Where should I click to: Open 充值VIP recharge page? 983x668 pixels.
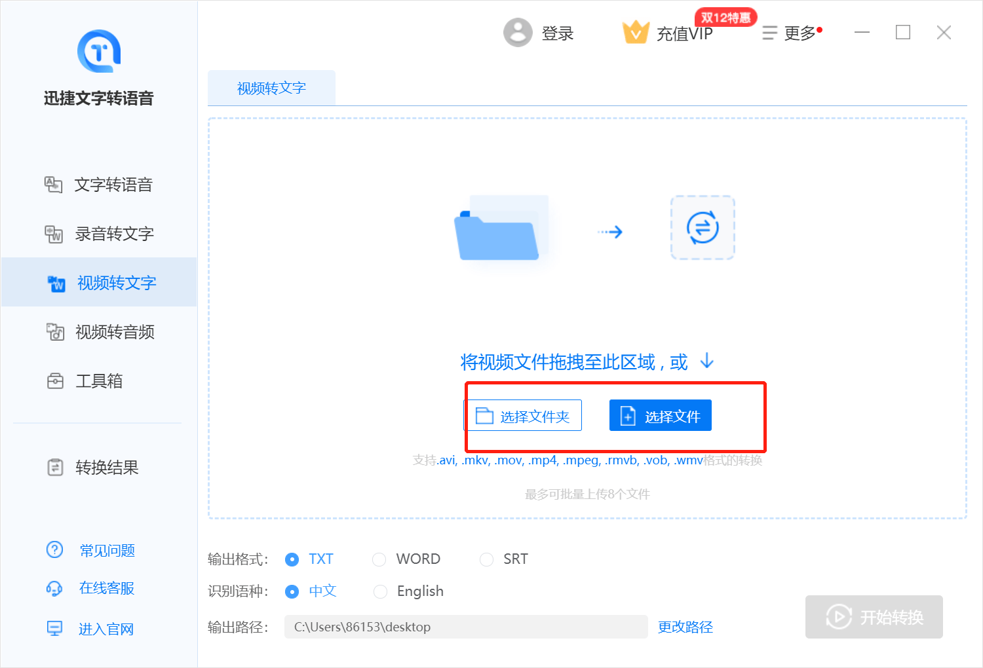point(685,34)
